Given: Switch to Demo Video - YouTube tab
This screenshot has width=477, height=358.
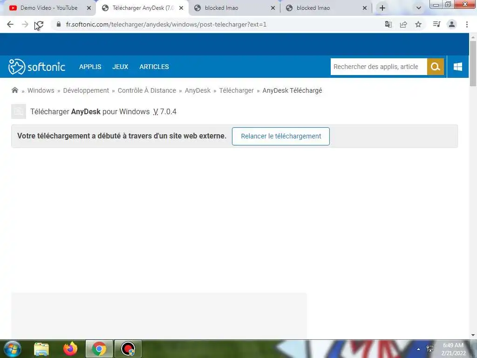Looking at the screenshot, I should (48, 8).
